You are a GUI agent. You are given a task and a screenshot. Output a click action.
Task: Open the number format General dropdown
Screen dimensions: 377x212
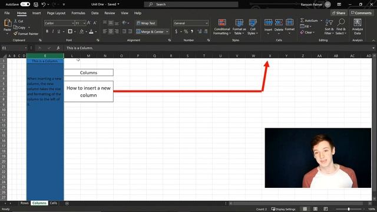(x=207, y=23)
